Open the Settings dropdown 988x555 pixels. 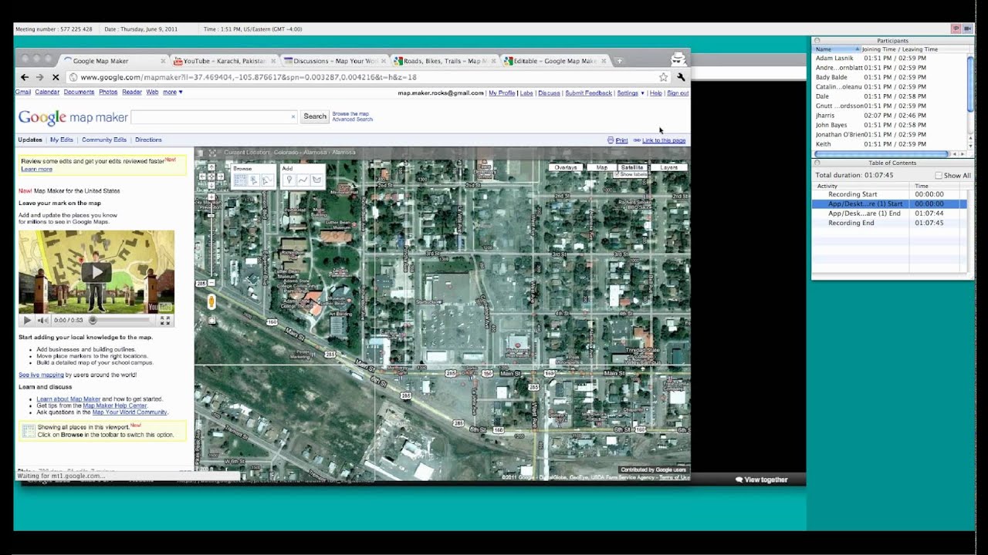630,93
